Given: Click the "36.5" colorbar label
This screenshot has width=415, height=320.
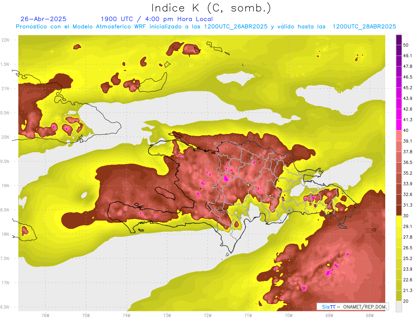Looking at the screenshot, I should coord(408,162).
